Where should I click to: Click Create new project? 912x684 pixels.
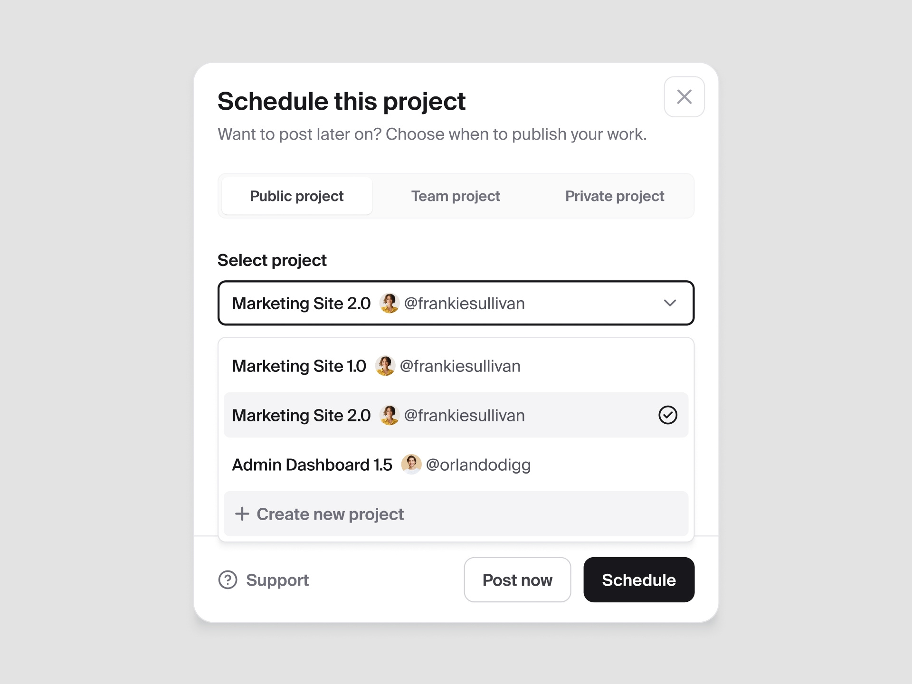(330, 514)
